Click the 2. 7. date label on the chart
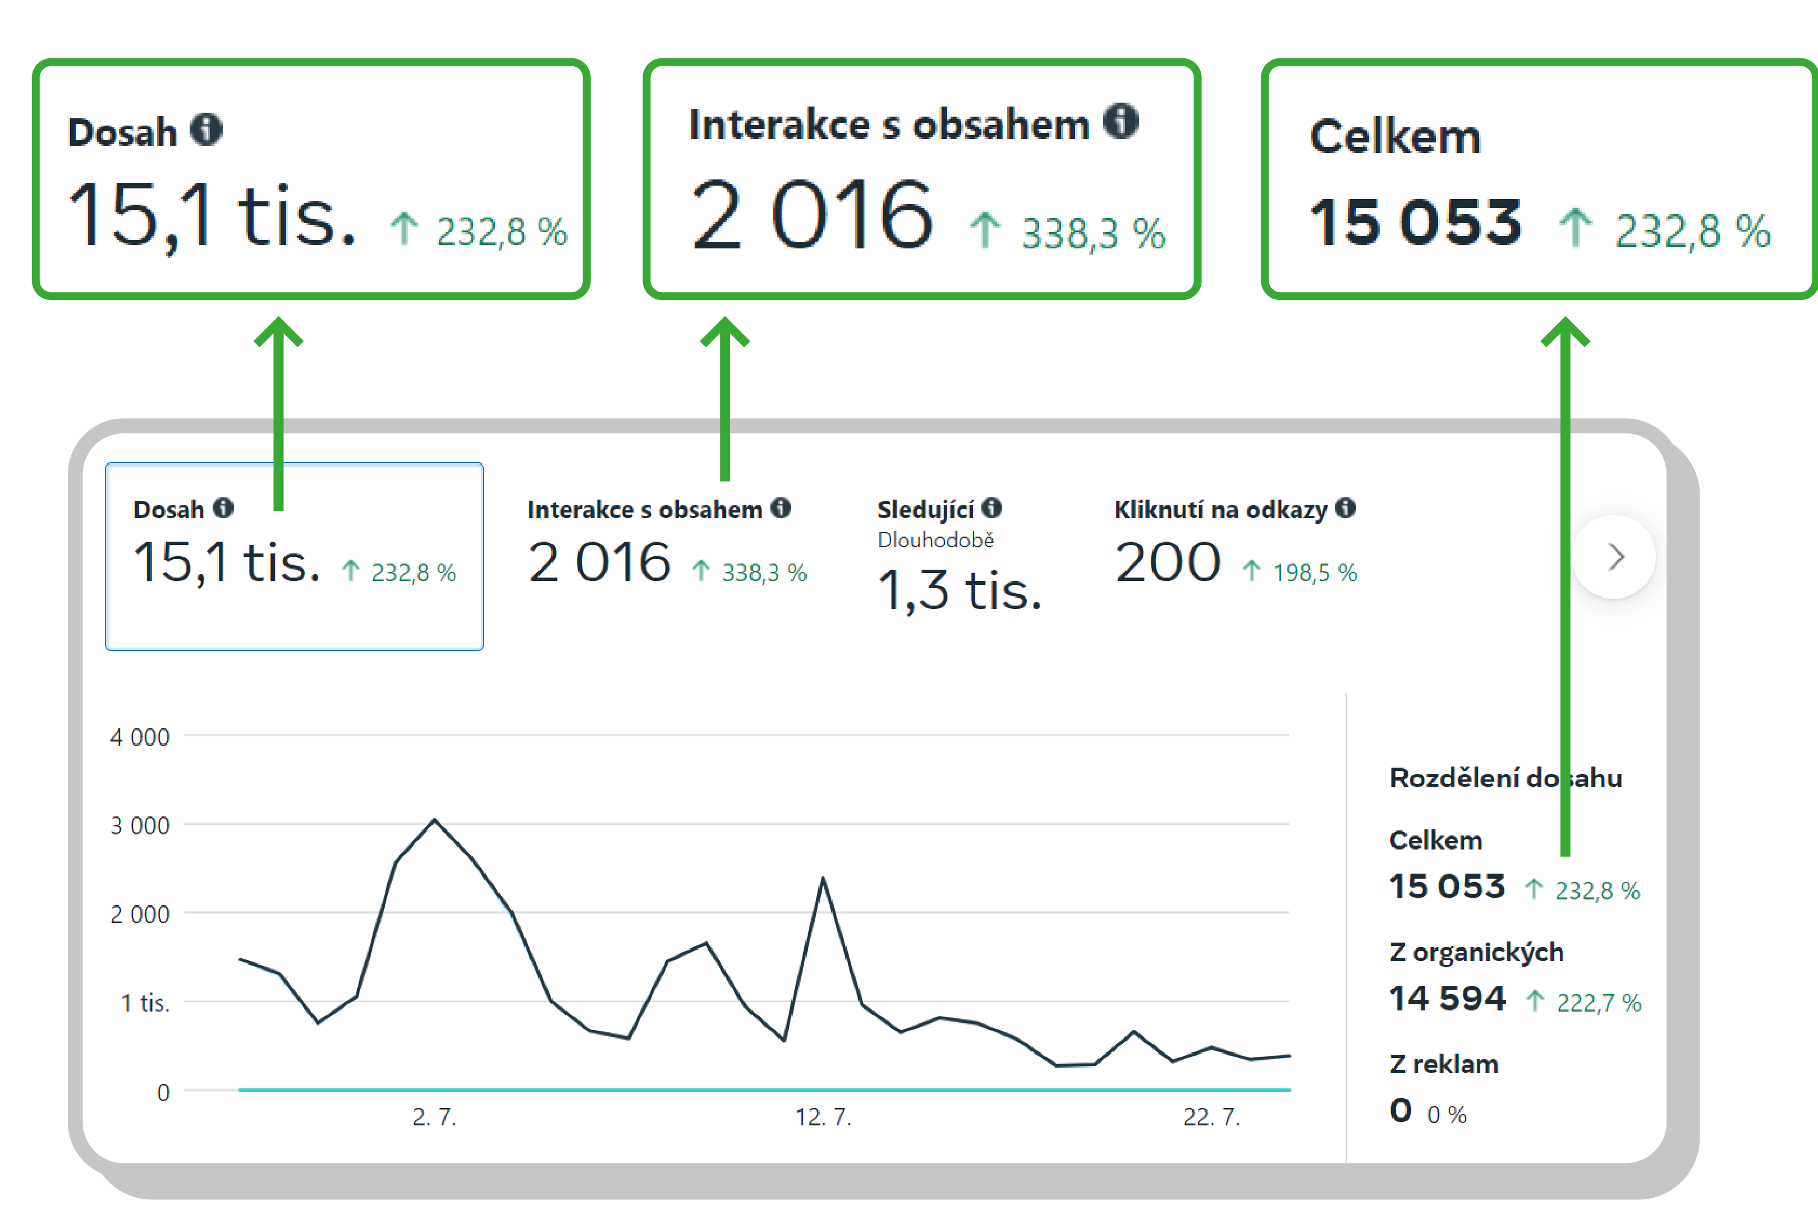 434,1117
